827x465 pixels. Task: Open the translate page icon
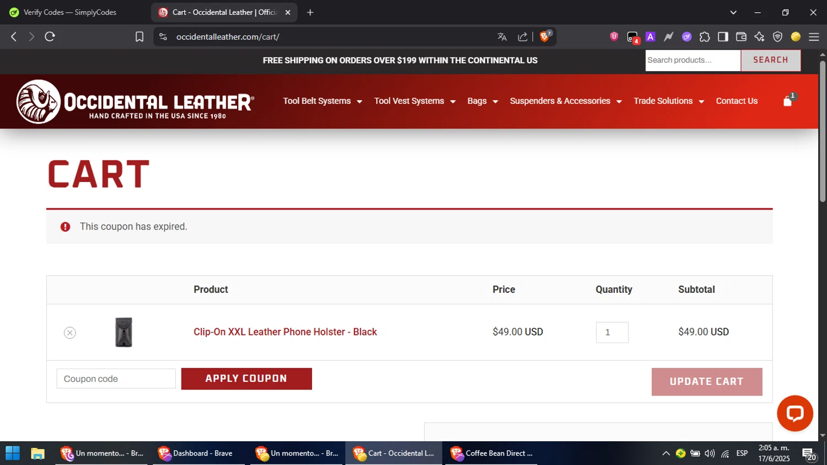(502, 36)
